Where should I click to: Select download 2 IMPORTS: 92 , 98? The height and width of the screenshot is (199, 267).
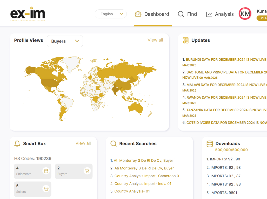[224, 168]
